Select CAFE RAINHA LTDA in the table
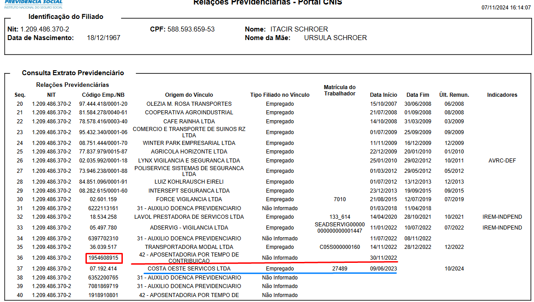534x302 pixels. (x=189, y=122)
